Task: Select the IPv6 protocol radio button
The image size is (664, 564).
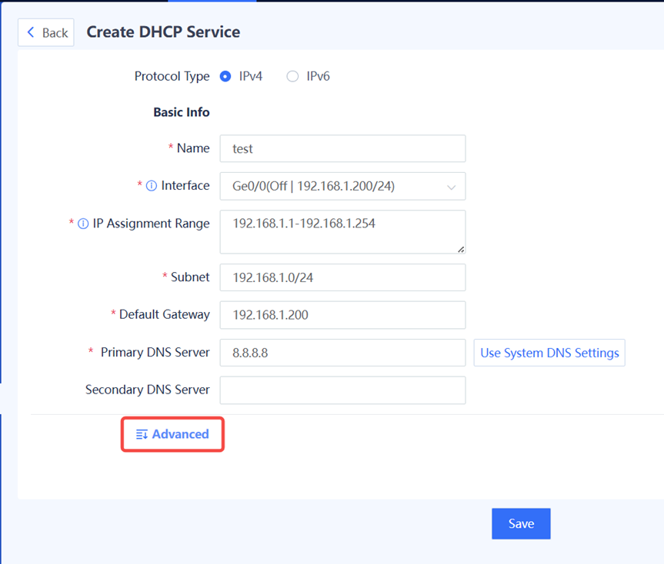Action: 292,77
